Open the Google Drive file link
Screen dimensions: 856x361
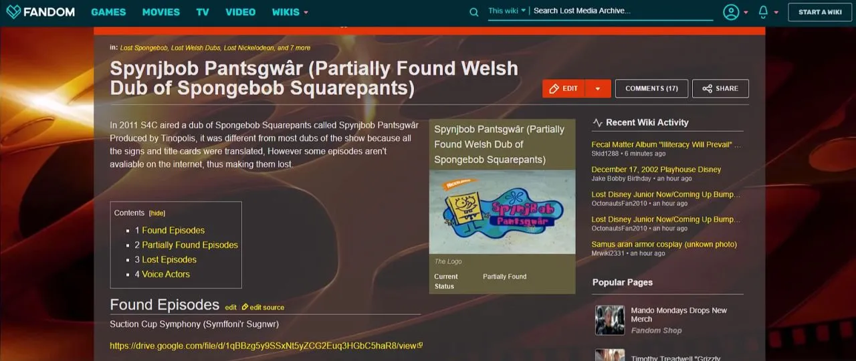(263, 346)
